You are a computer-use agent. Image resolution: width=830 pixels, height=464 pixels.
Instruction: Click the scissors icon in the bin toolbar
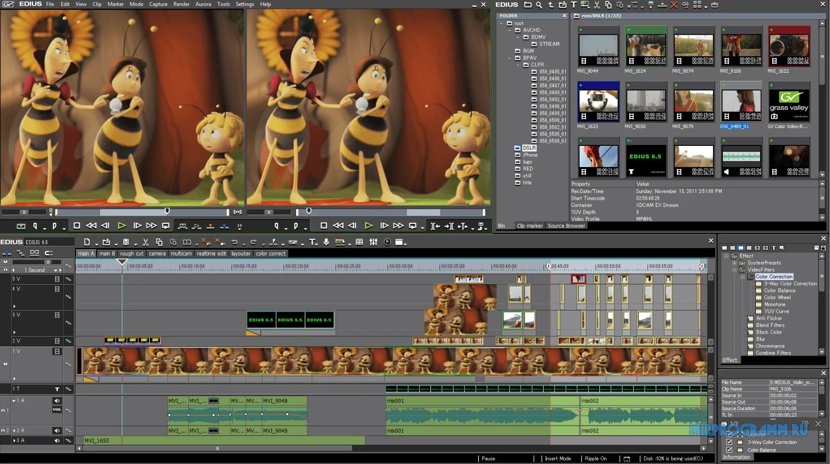point(597,5)
